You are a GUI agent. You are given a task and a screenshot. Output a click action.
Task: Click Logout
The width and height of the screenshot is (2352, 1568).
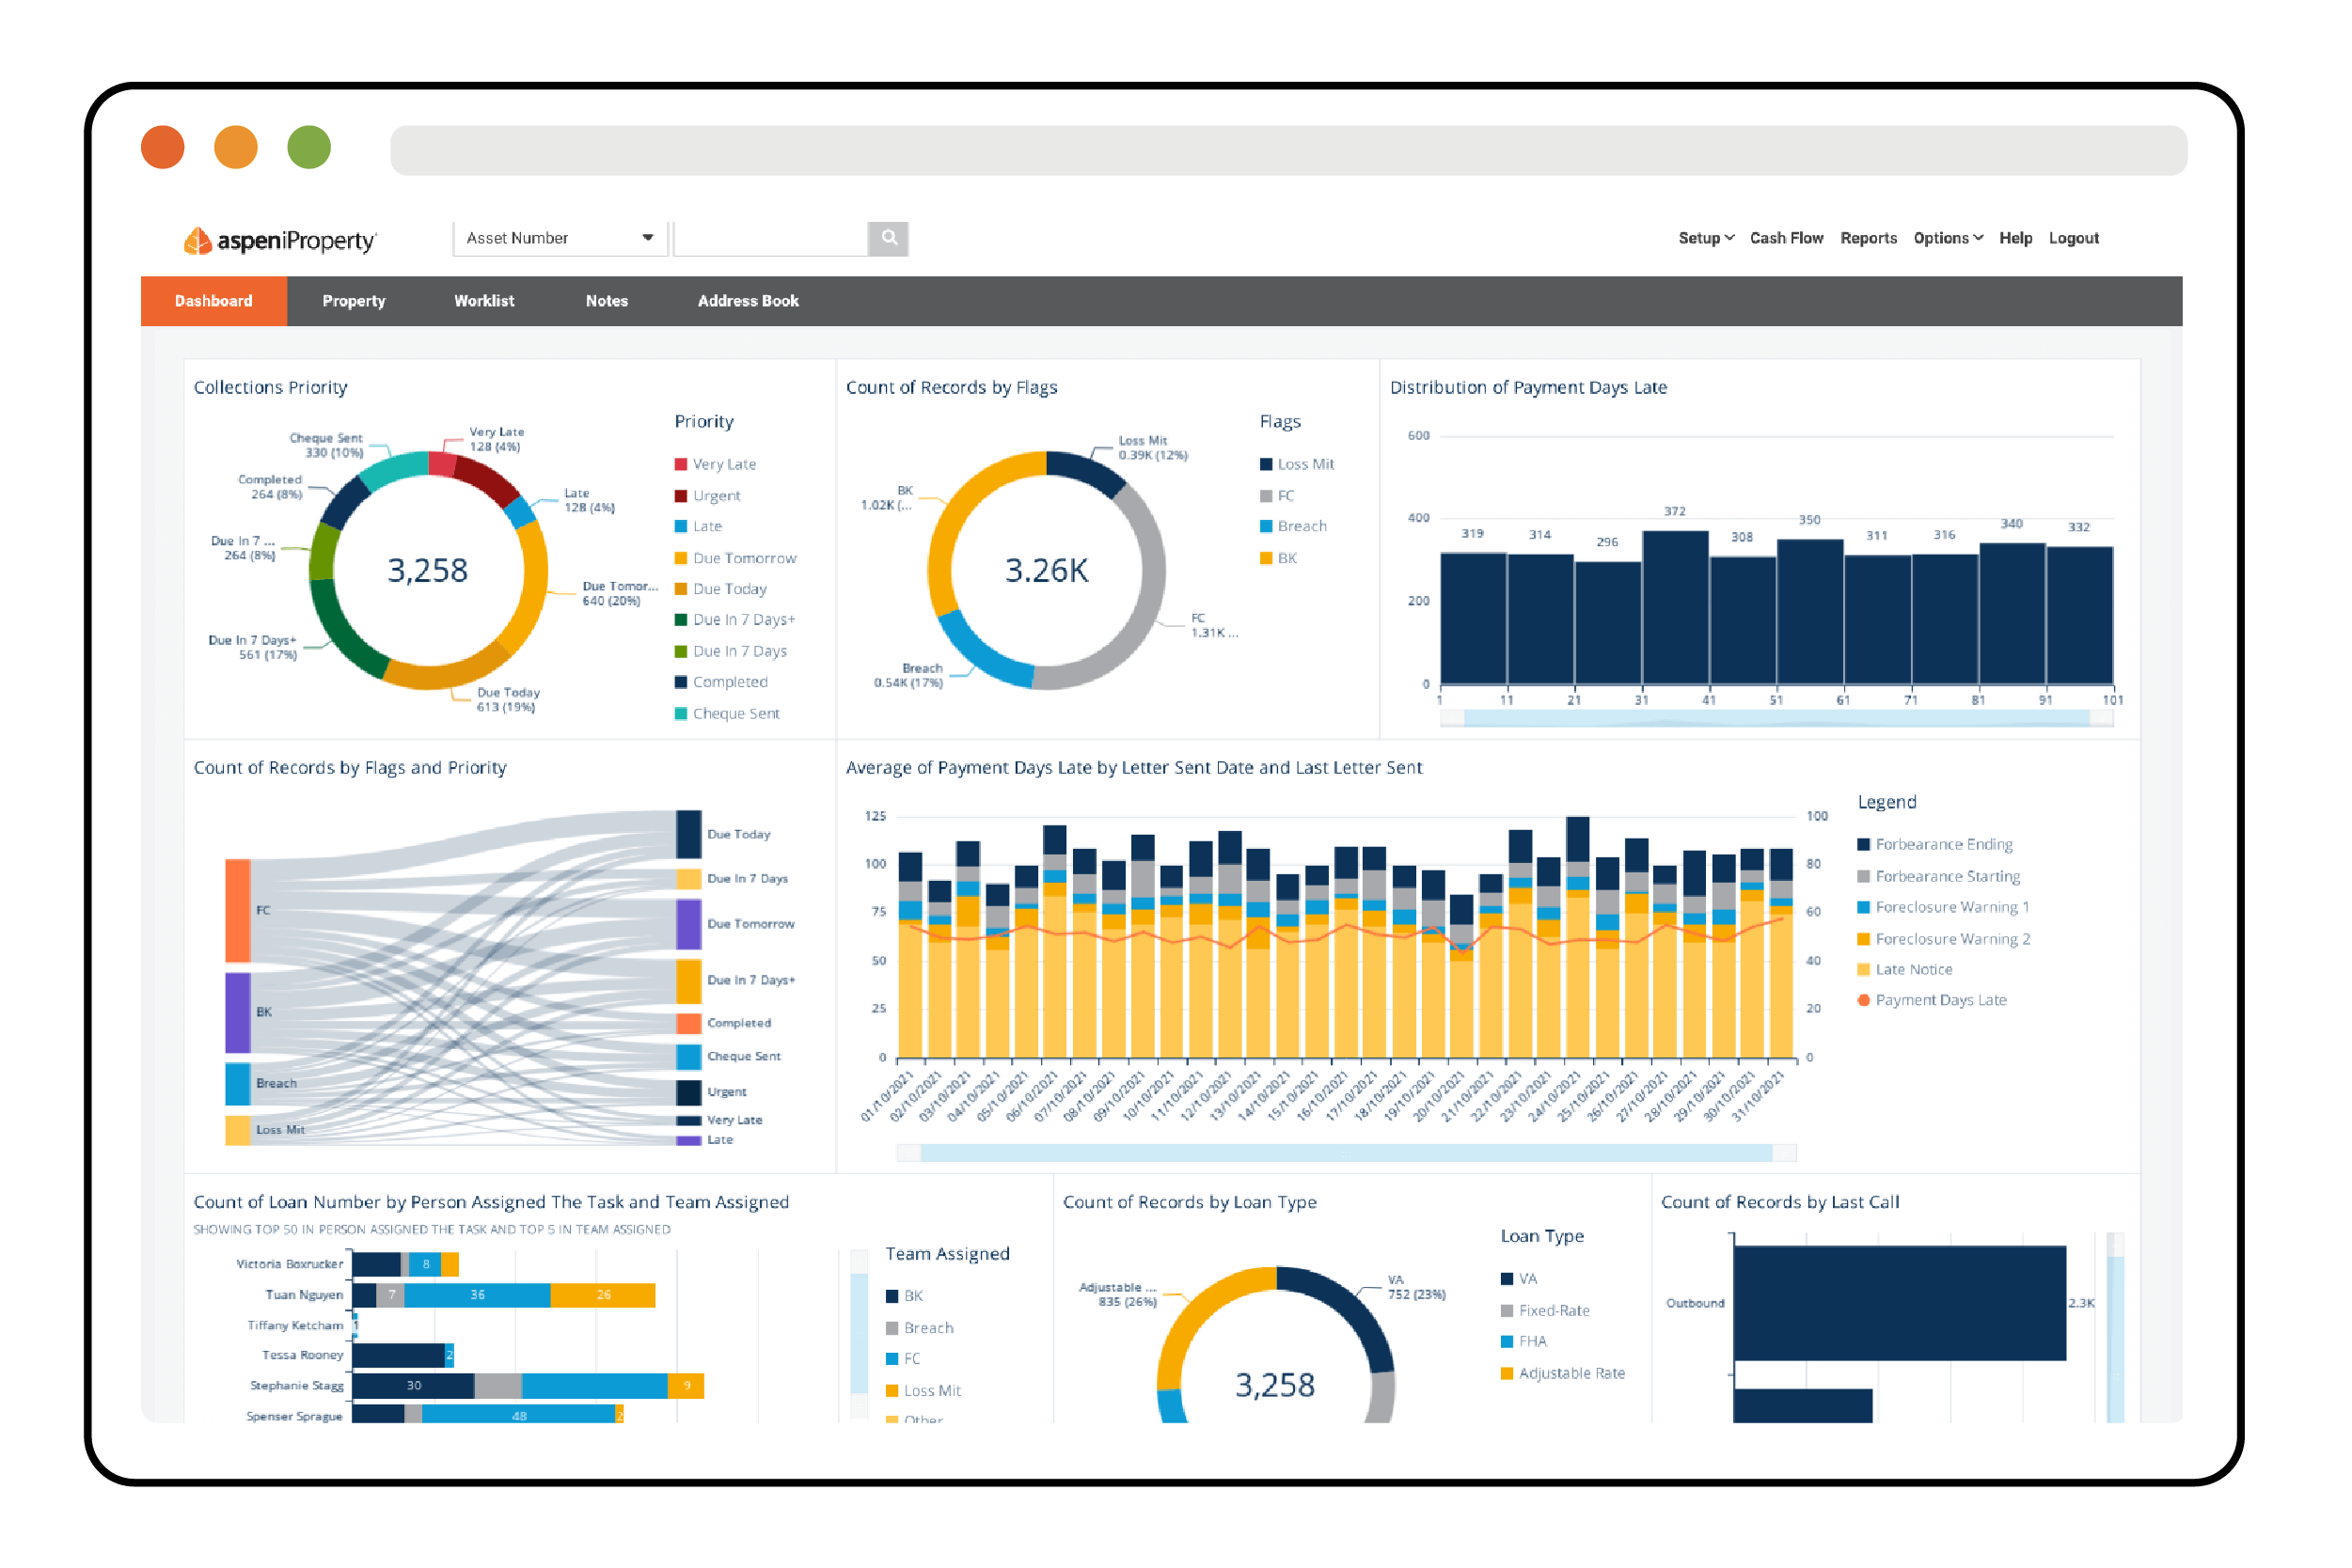tap(2073, 238)
